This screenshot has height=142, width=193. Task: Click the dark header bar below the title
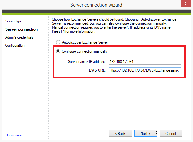(97, 12)
